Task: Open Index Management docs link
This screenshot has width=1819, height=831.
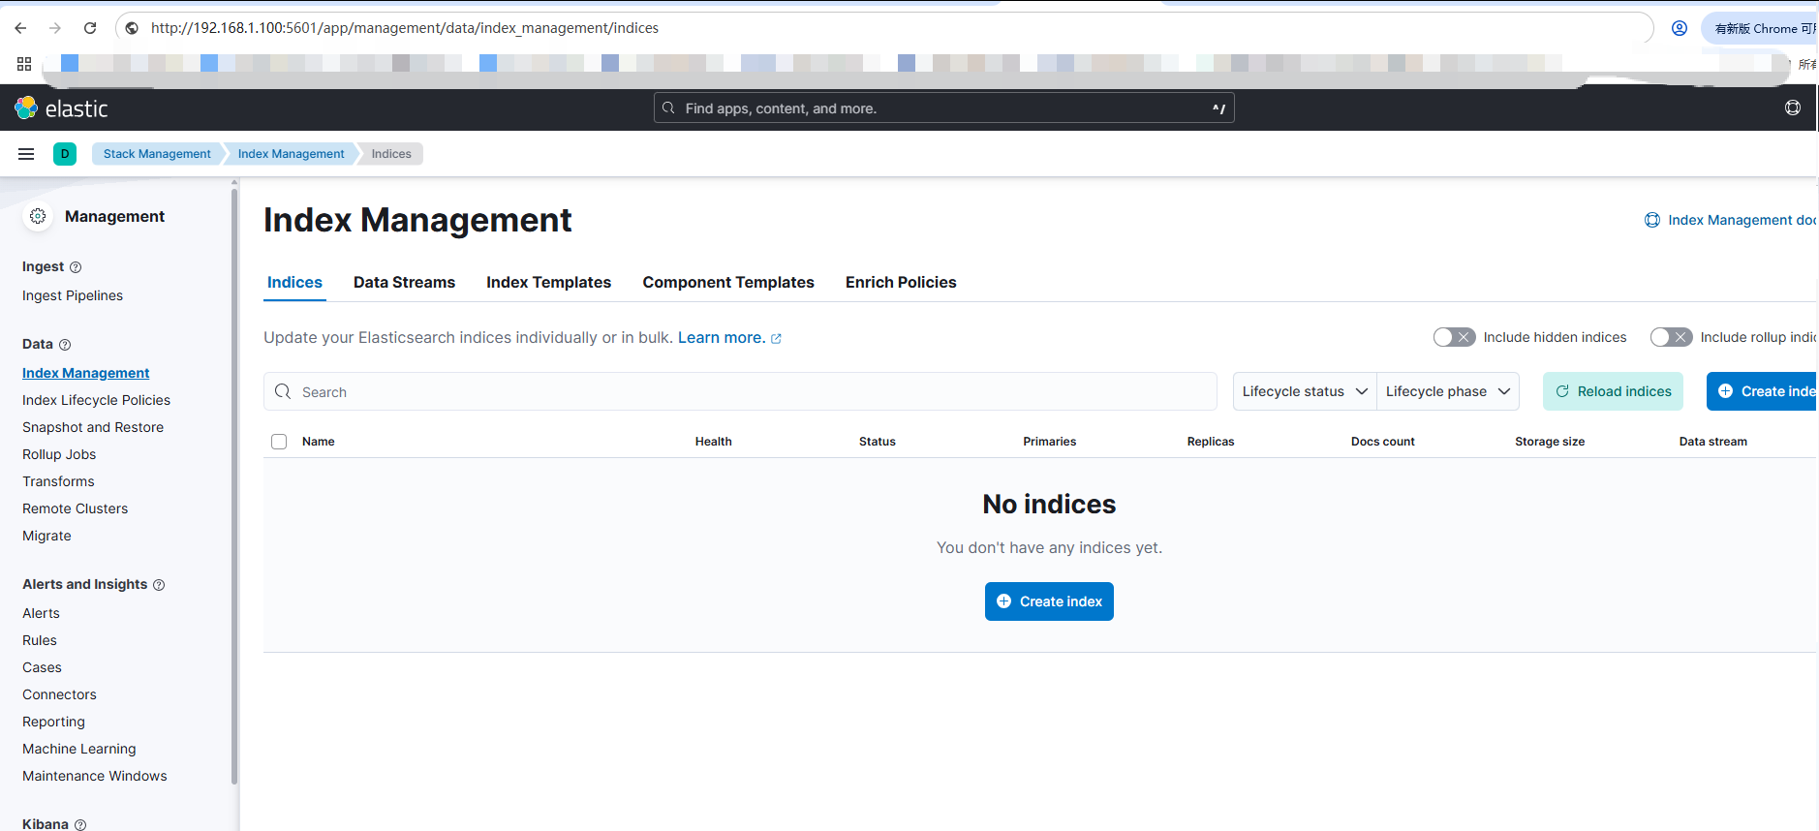Action: point(1732,220)
